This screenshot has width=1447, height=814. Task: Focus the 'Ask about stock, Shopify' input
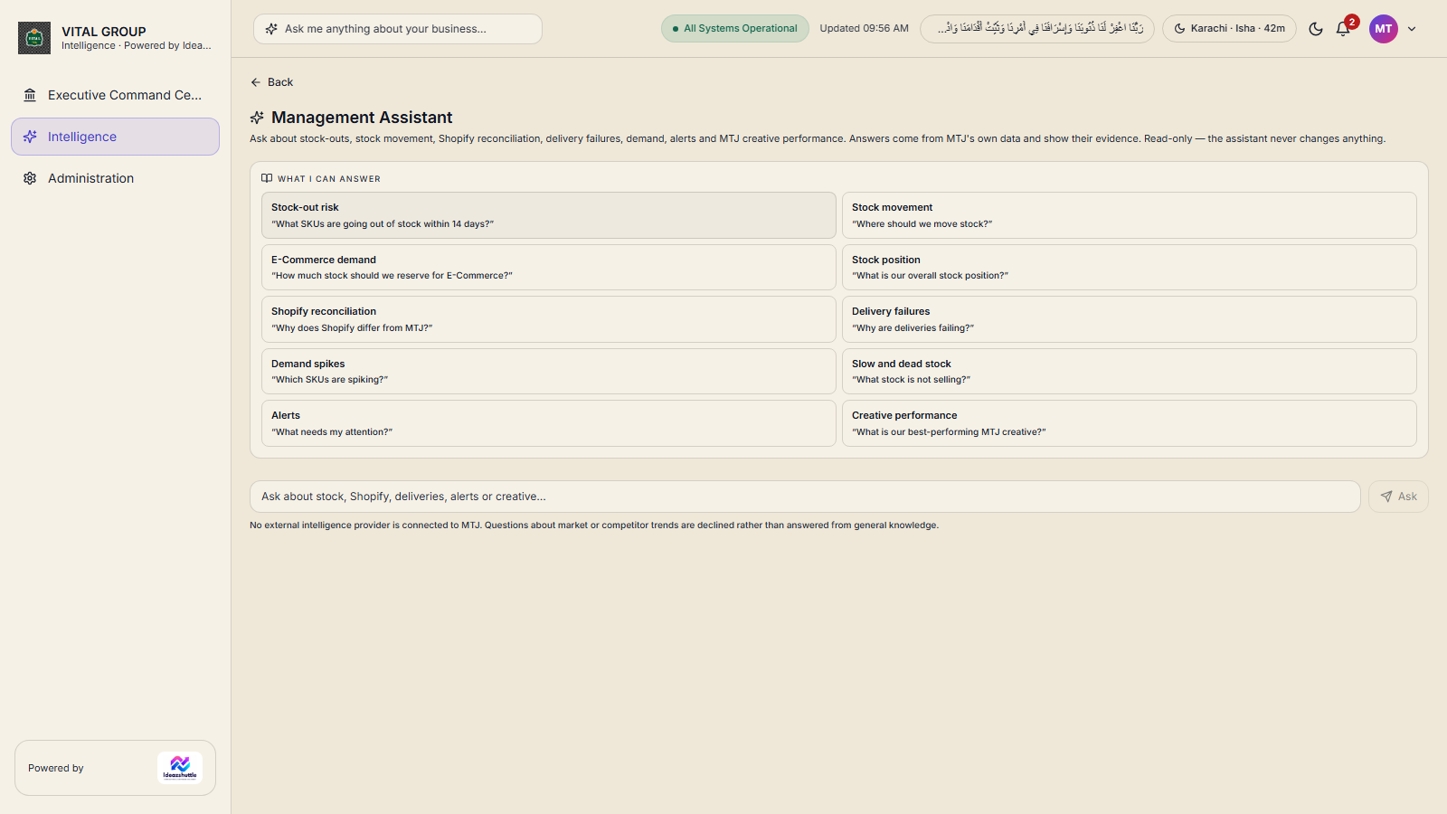[805, 497]
